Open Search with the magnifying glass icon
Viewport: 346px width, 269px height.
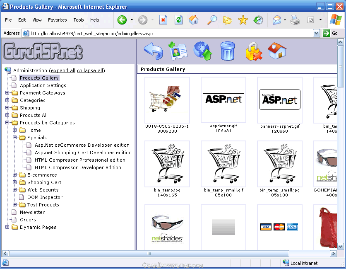point(212,20)
